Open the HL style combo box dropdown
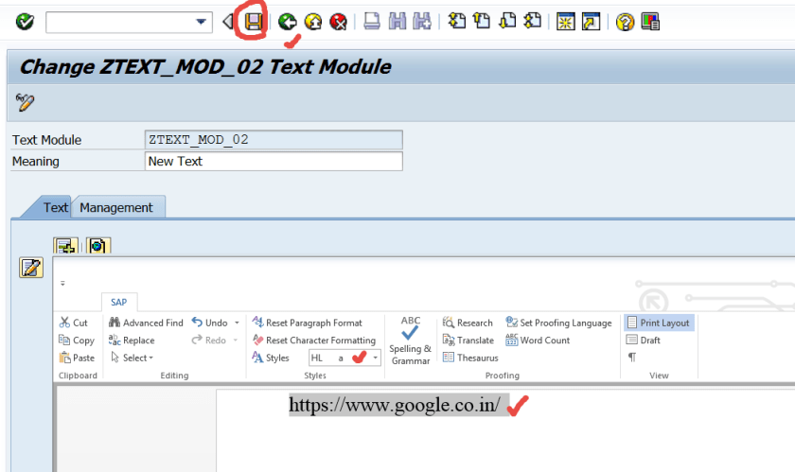 pos(375,358)
